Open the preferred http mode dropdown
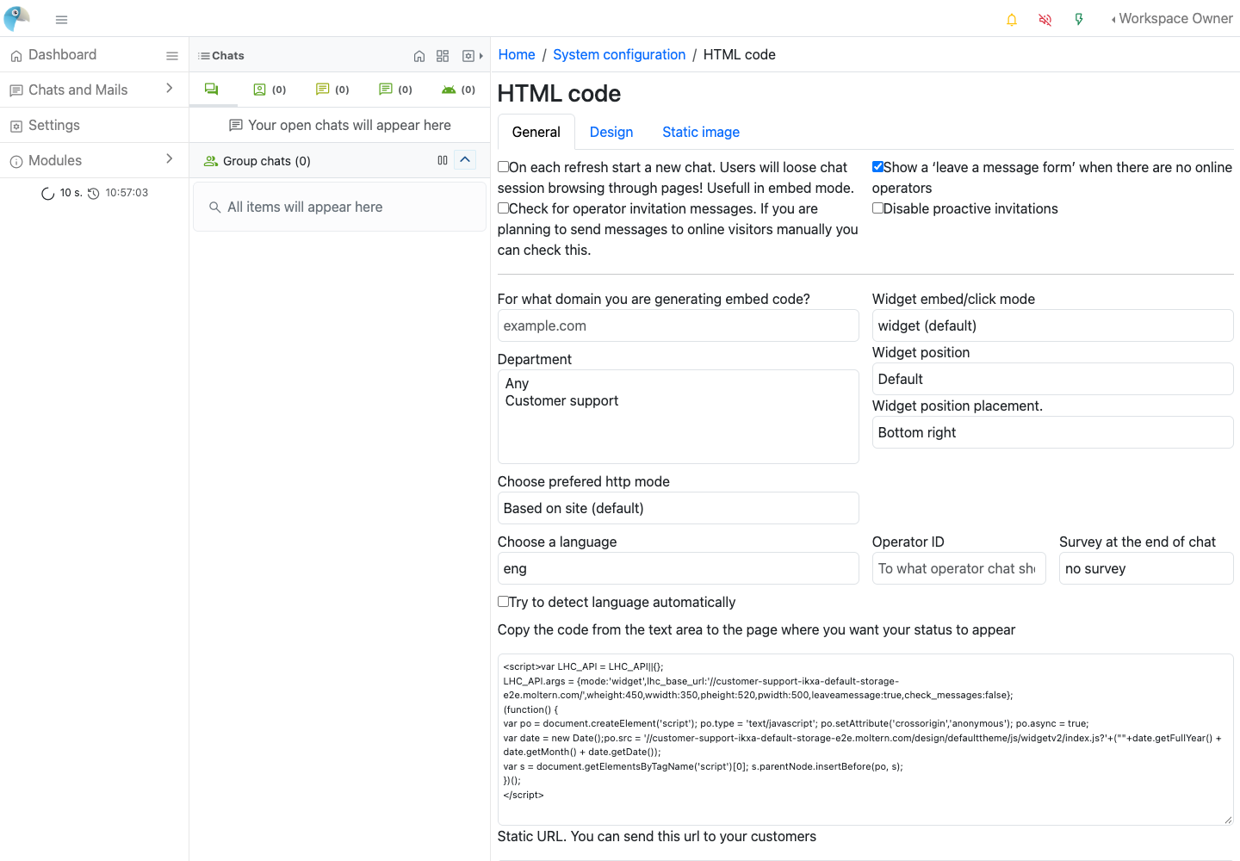Screen dimensions: 1240x861 678,508
